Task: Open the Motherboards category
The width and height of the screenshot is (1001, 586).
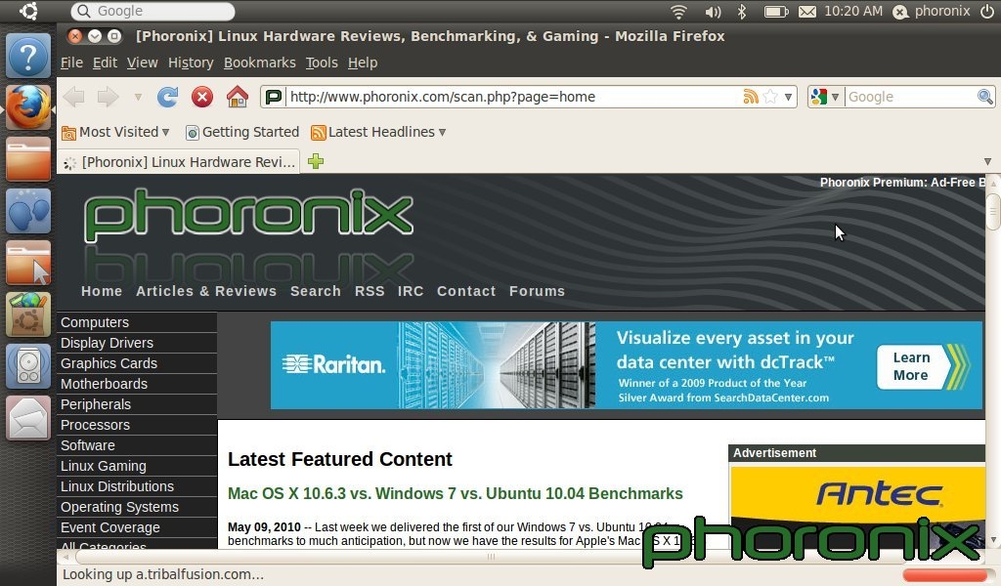Action: click(137, 384)
